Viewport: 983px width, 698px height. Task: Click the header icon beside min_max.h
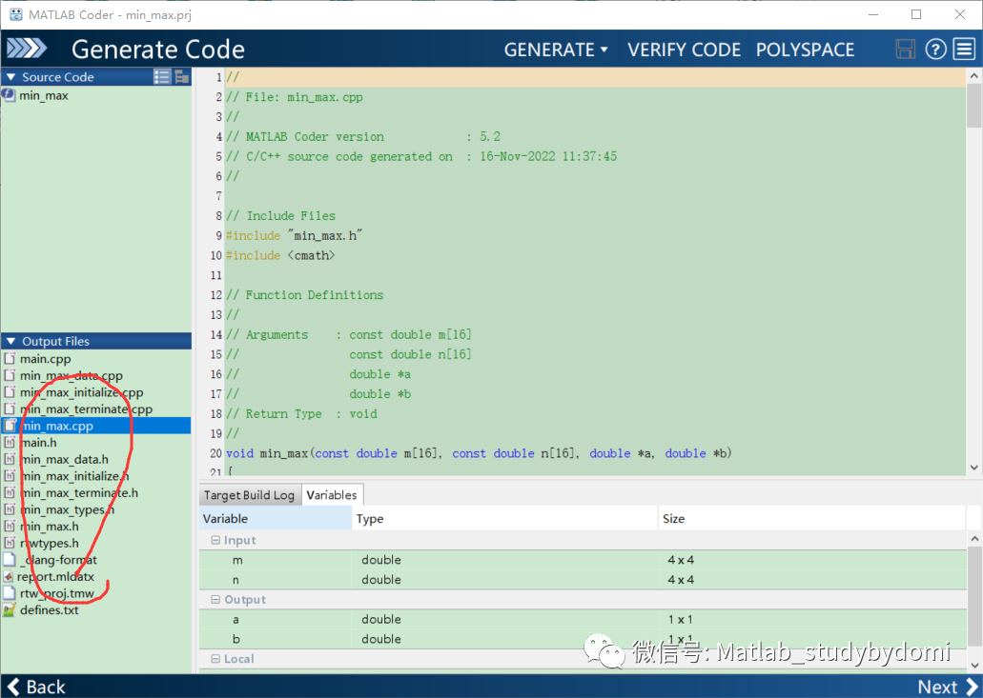point(10,526)
